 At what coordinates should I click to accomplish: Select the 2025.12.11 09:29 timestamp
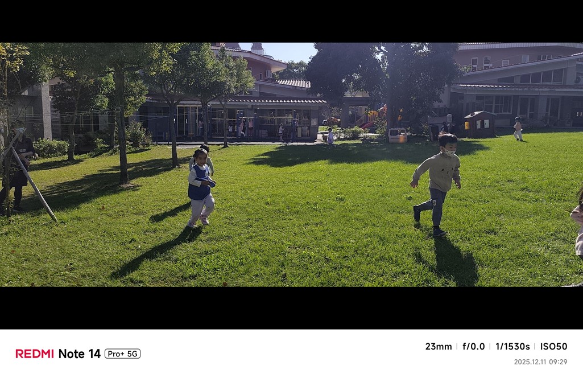pos(540,361)
